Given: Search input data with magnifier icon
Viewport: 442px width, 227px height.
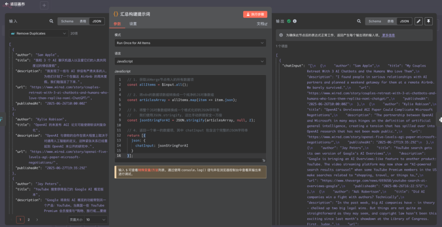Looking at the screenshot, I should tap(51, 21).
